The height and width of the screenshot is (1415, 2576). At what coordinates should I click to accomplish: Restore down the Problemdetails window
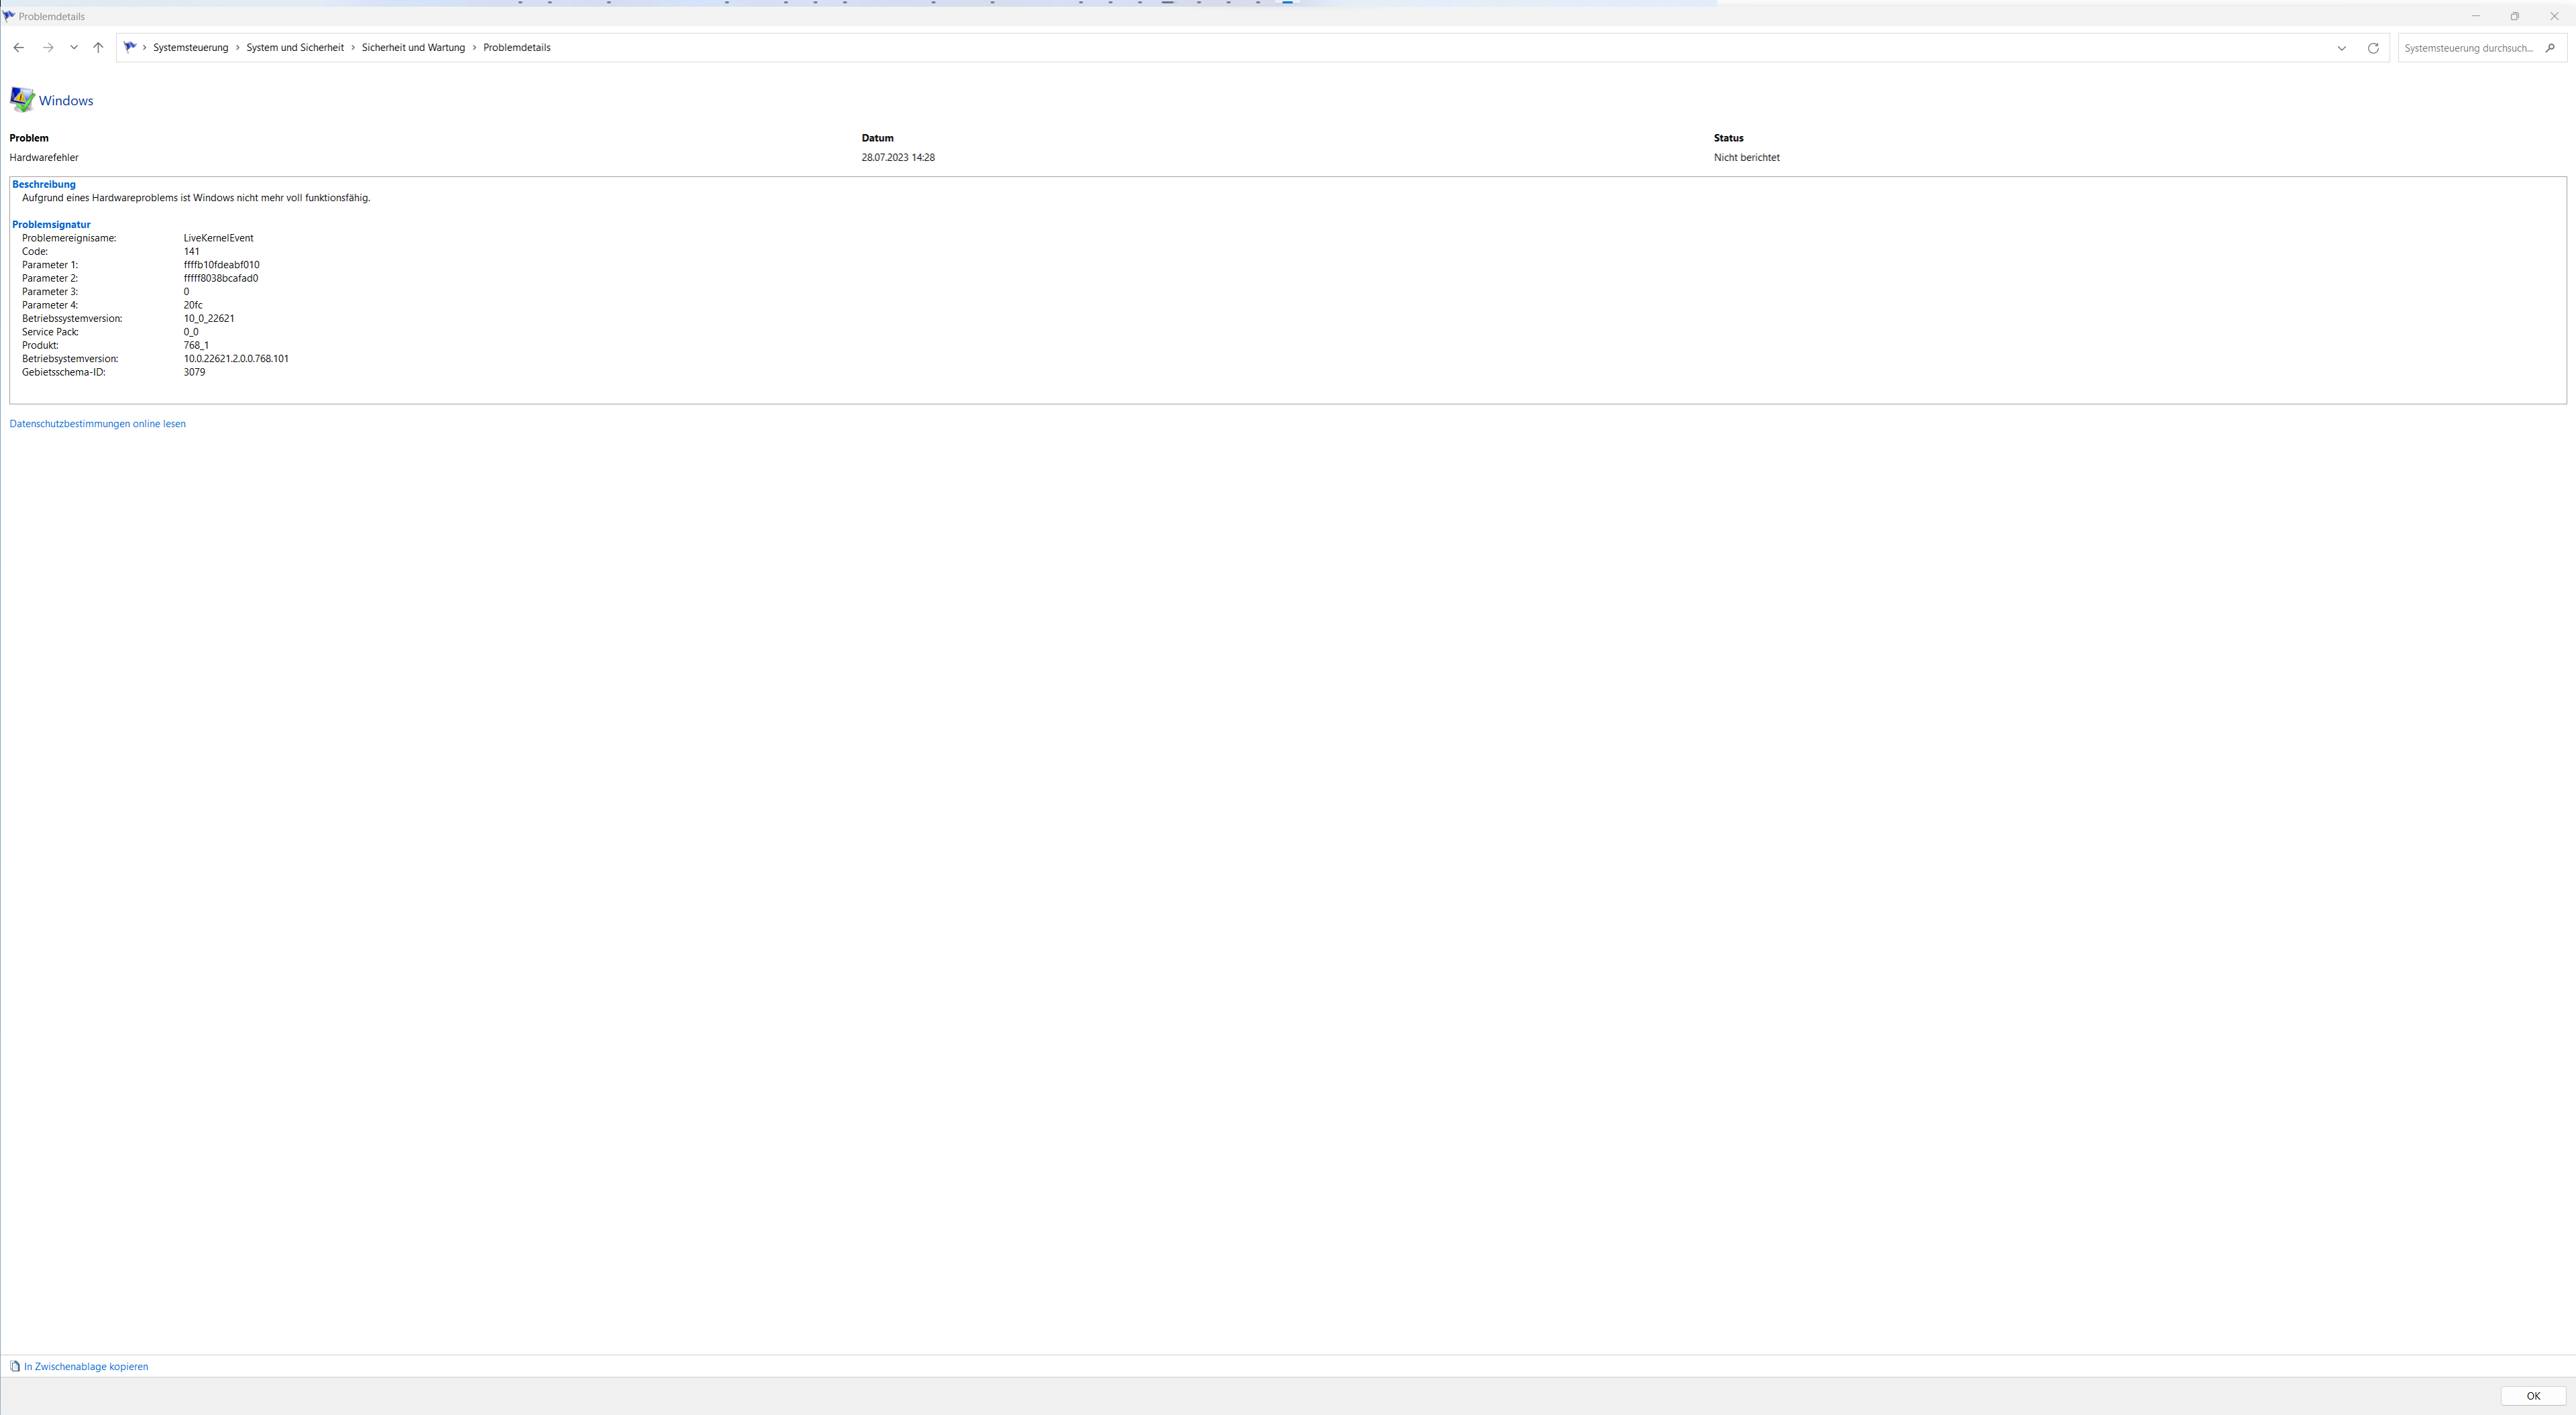pyautogui.click(x=2514, y=16)
